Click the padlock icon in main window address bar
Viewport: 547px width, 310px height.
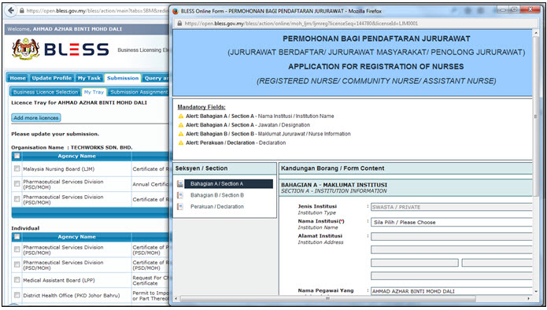click(x=22, y=11)
